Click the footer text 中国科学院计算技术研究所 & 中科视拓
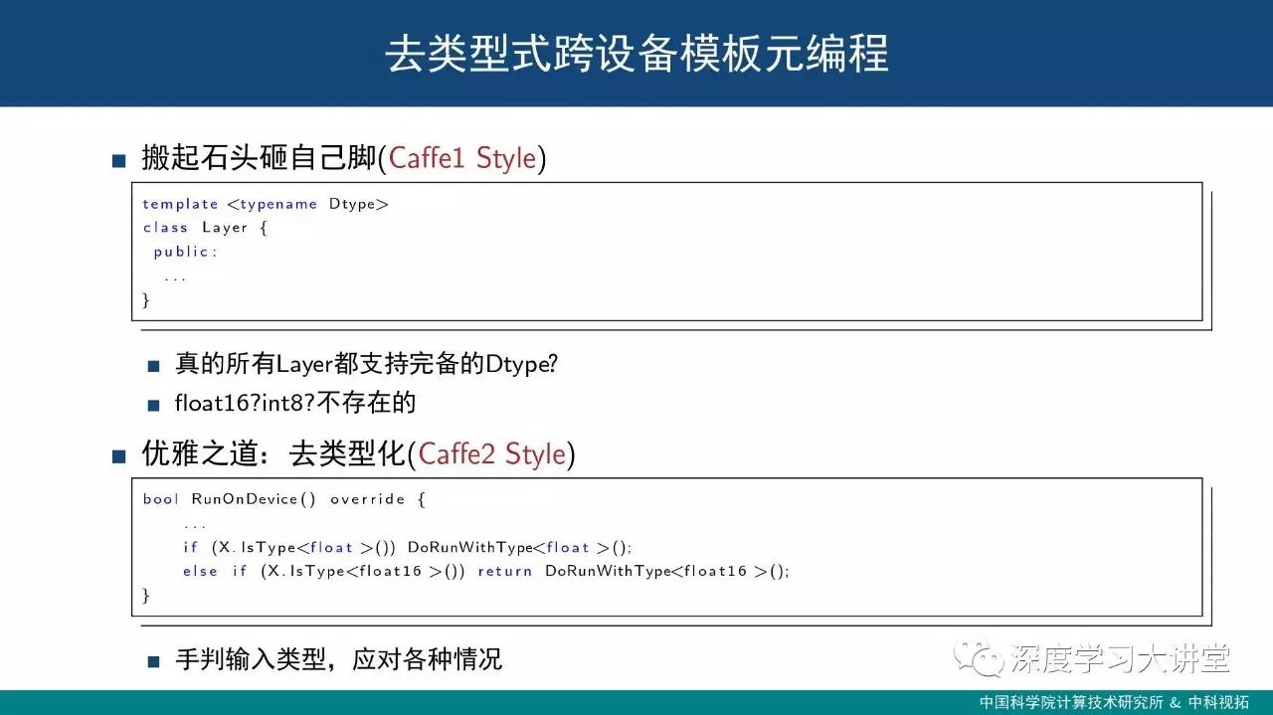Image resolution: width=1273 pixels, height=715 pixels. click(x=1114, y=701)
